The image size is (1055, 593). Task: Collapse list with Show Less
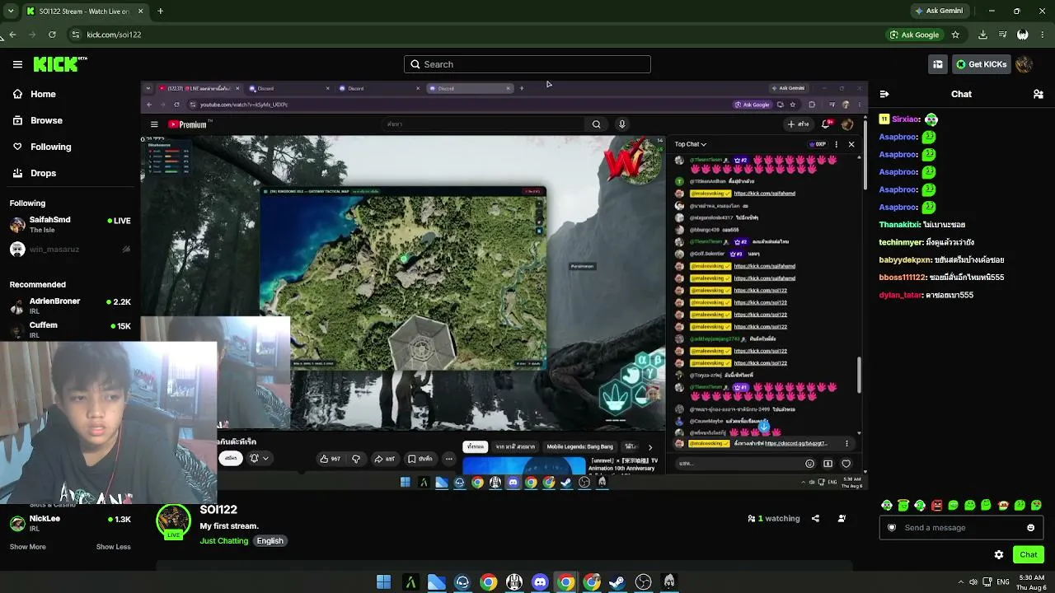point(113,547)
